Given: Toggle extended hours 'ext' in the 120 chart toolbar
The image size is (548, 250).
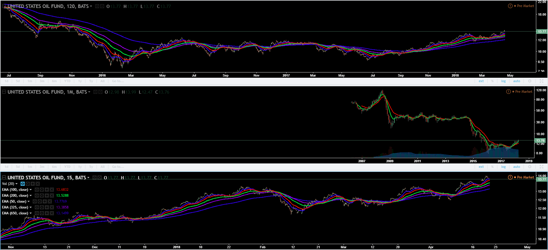Looking at the screenshot, I should pyautogui.click(x=481, y=81).
